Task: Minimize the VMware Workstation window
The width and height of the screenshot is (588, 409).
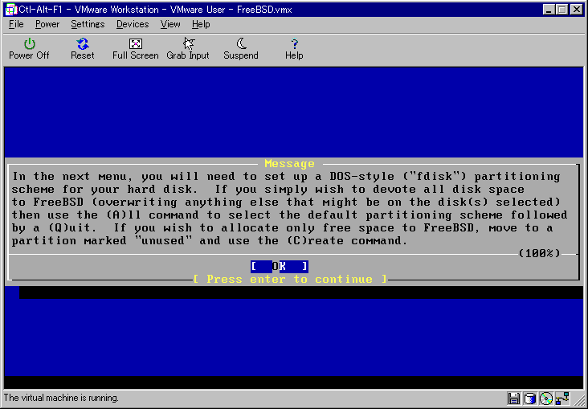Action: pos(549,10)
